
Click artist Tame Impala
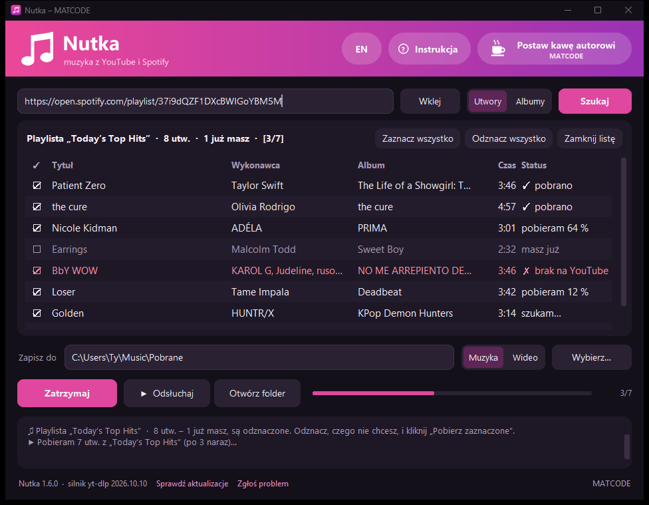pos(260,292)
